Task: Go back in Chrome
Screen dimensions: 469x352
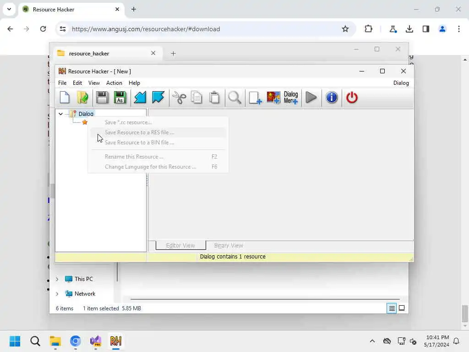Action: pyautogui.click(x=10, y=29)
